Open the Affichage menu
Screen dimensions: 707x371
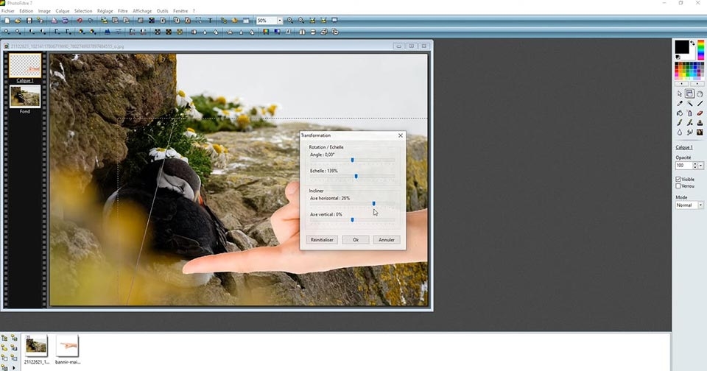pos(142,11)
